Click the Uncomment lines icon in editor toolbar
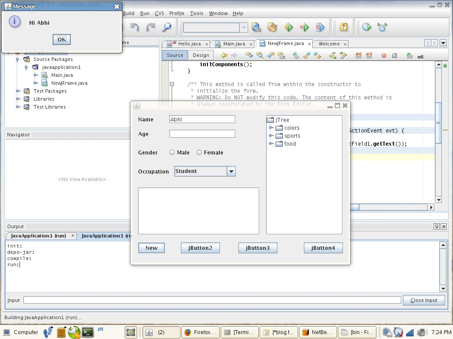Screen dimensions: 453x339 pos(420,56)
